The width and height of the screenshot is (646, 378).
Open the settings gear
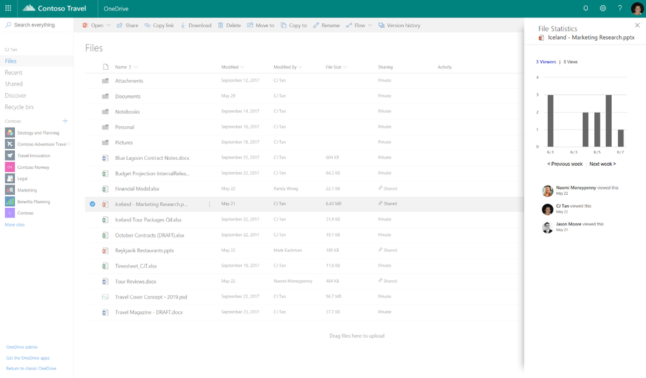pyautogui.click(x=603, y=8)
